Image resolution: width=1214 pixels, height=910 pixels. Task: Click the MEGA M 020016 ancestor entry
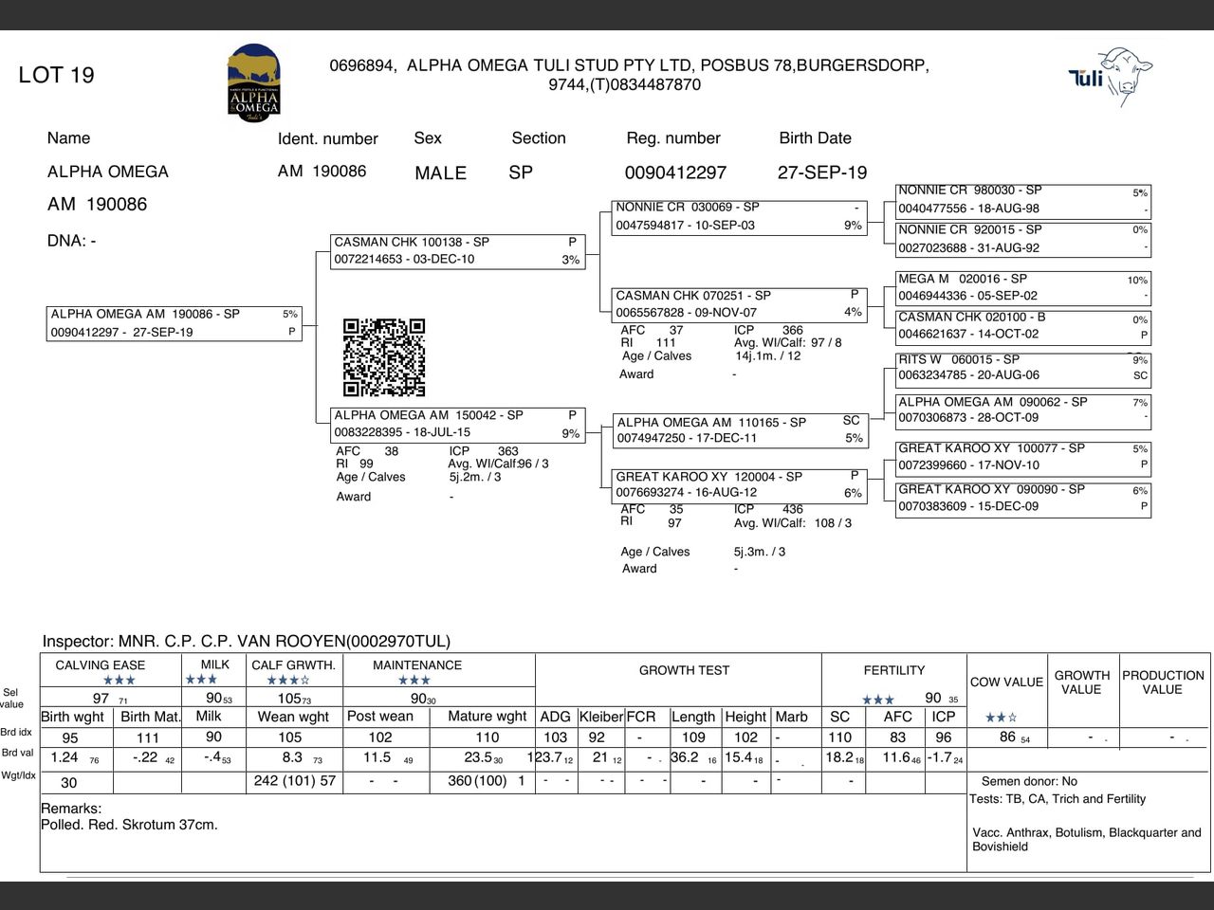pos(1022,287)
